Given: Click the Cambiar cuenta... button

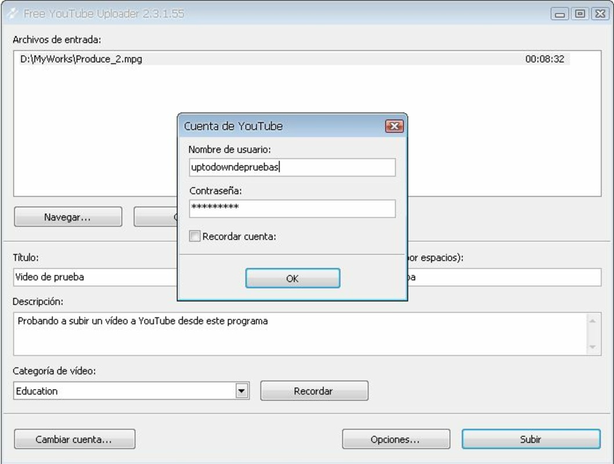Looking at the screenshot, I should click(x=74, y=438).
